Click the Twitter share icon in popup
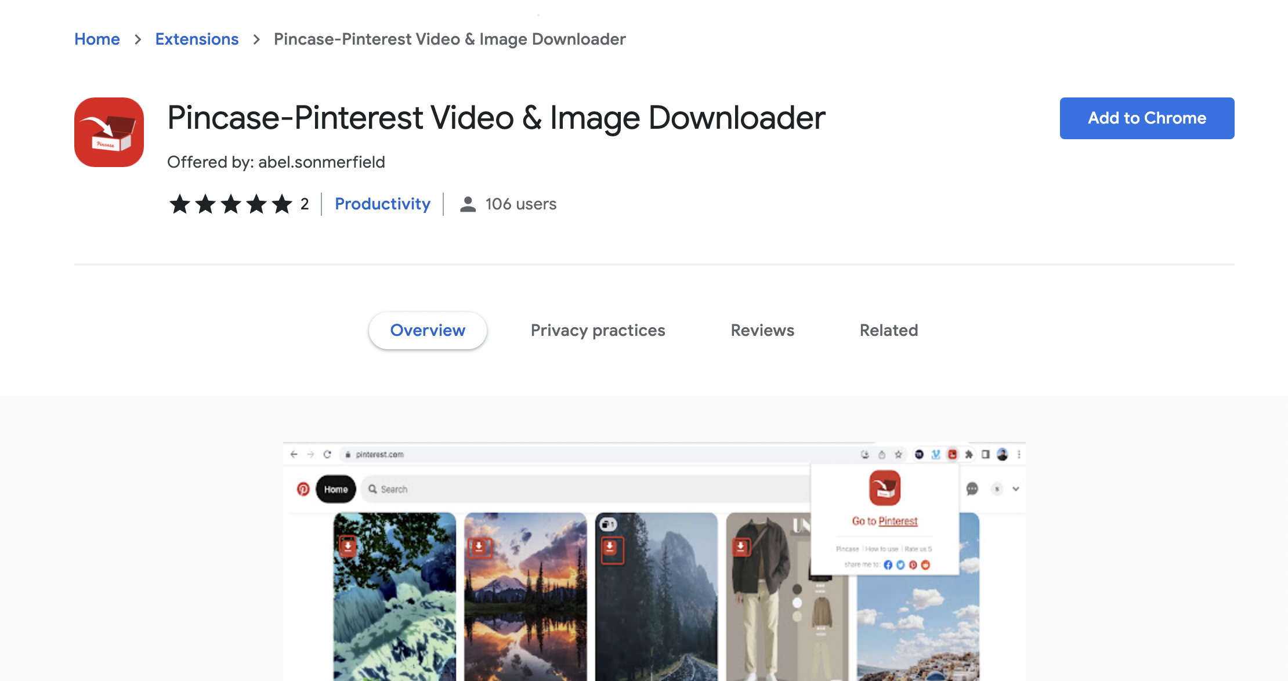1288x681 pixels. pos(900,564)
